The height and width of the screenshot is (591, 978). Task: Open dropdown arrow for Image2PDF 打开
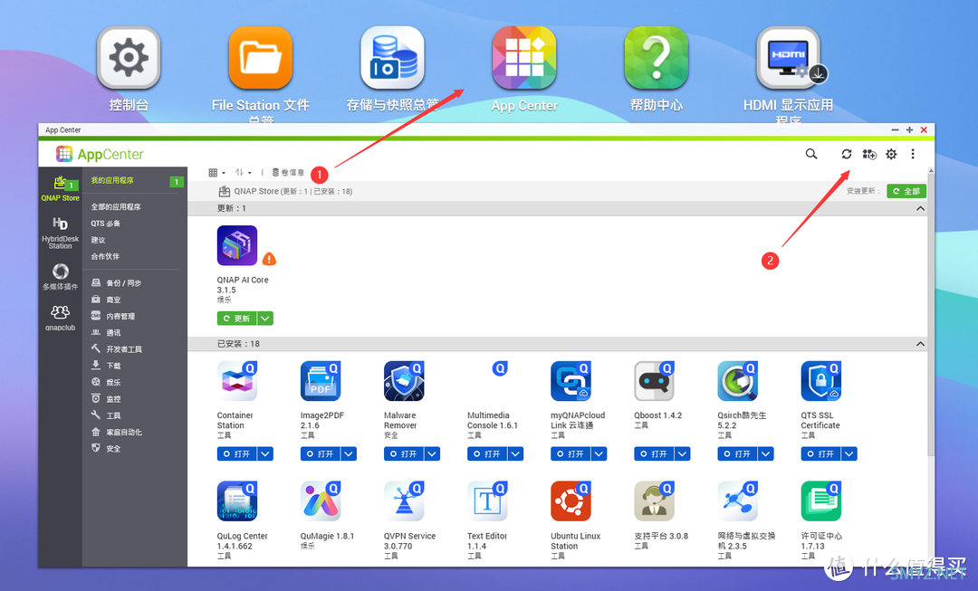pyautogui.click(x=349, y=453)
